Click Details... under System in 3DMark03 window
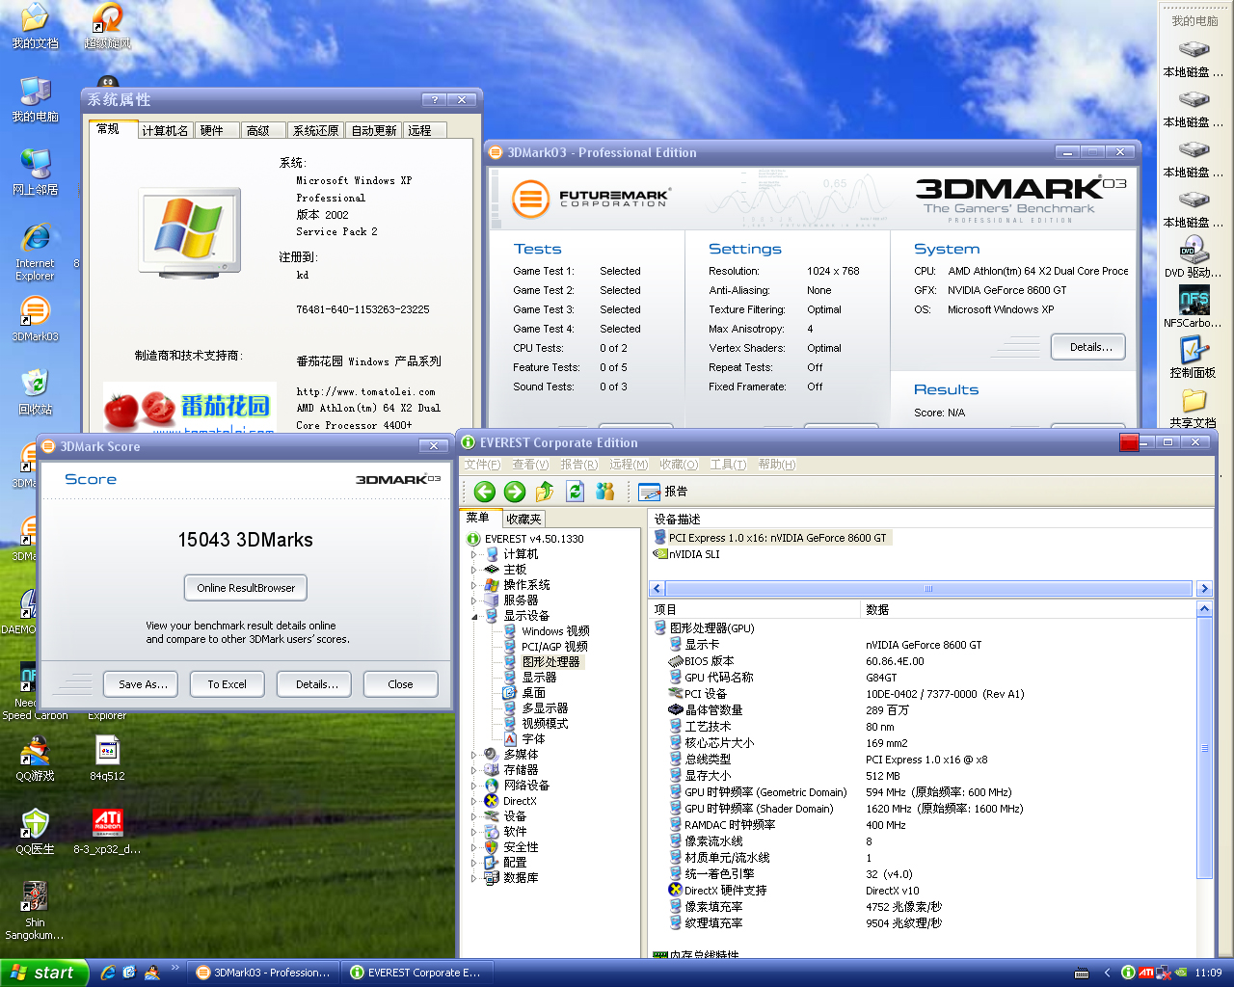1234x987 pixels. pyautogui.click(x=1090, y=347)
